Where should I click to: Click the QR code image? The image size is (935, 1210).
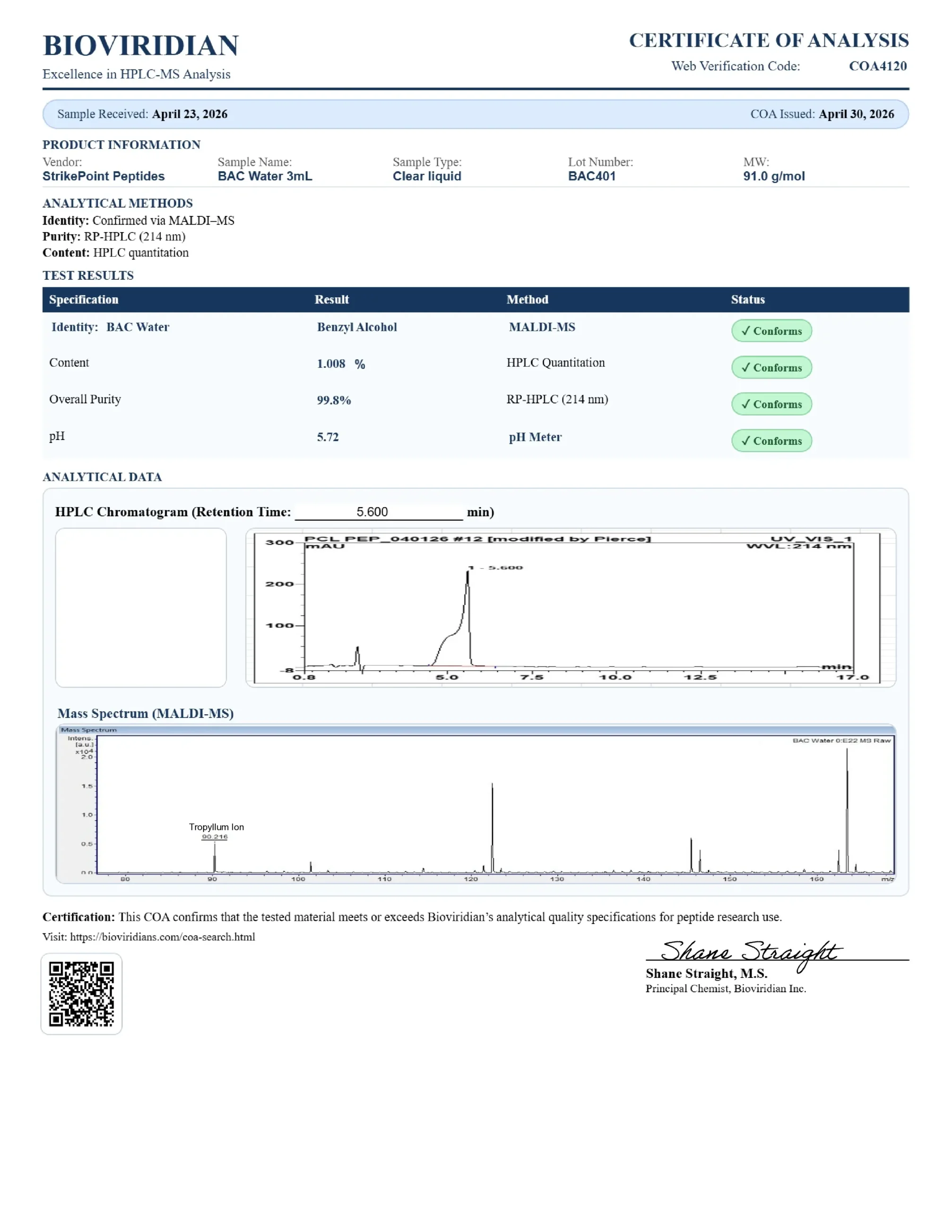tap(81, 994)
